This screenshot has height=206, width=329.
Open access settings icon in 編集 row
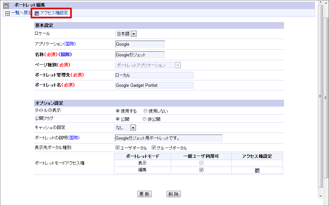[257, 171]
